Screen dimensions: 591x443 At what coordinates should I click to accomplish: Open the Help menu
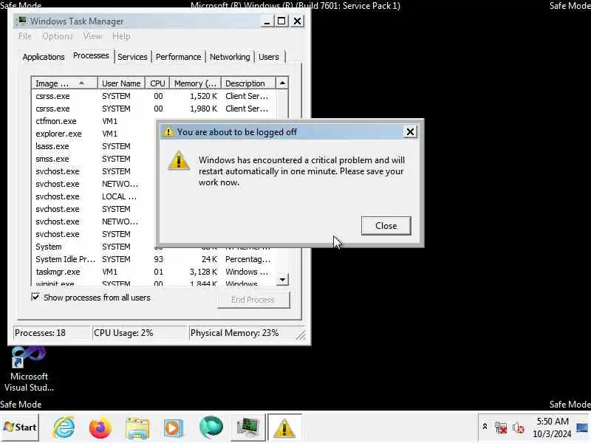(121, 36)
